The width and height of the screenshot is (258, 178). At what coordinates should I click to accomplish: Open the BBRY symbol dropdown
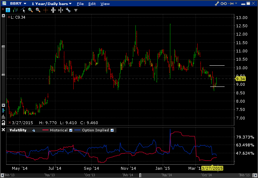18,4
